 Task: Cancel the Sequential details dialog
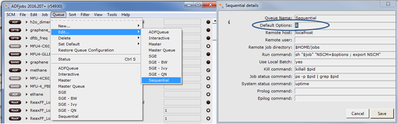(358, 113)
